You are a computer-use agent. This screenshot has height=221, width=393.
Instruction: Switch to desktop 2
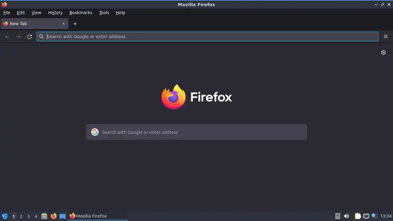(21, 216)
